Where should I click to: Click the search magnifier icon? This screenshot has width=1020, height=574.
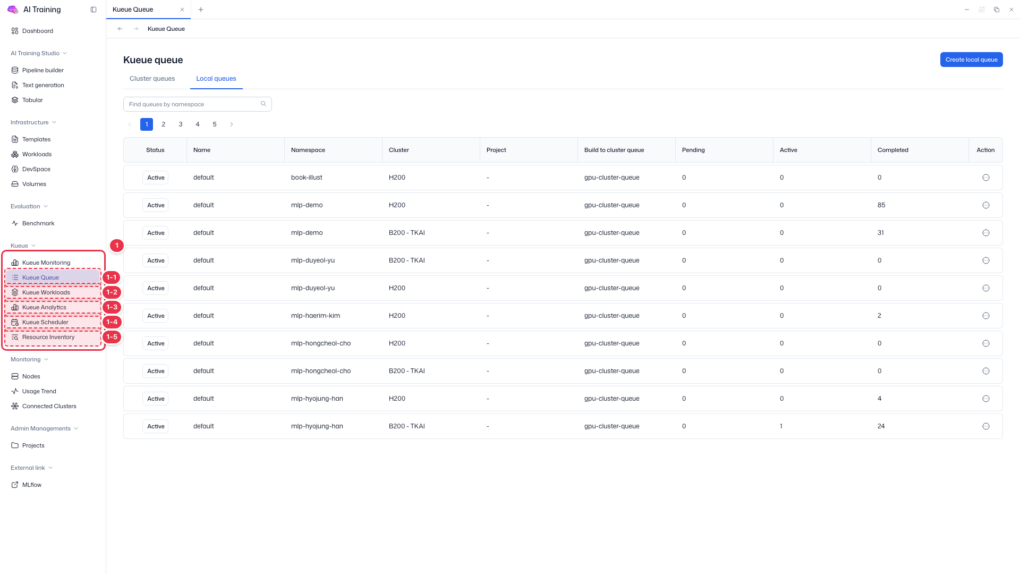coord(263,104)
